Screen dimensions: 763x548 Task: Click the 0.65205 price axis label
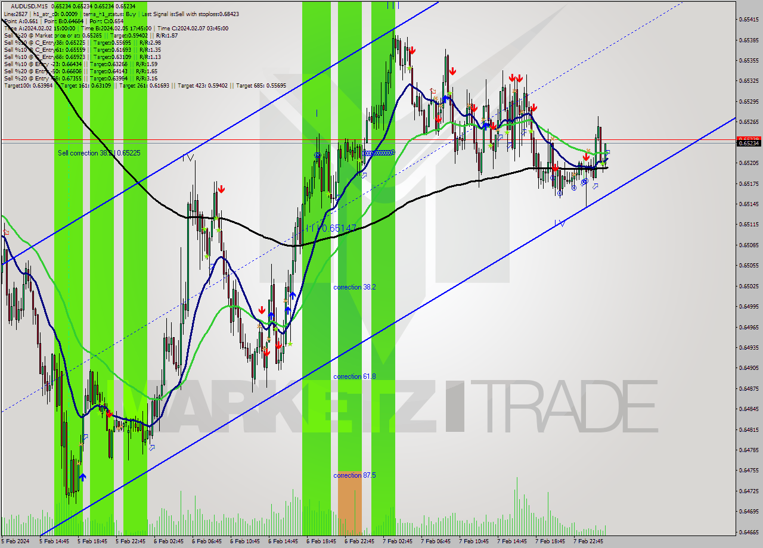pyautogui.click(x=749, y=163)
